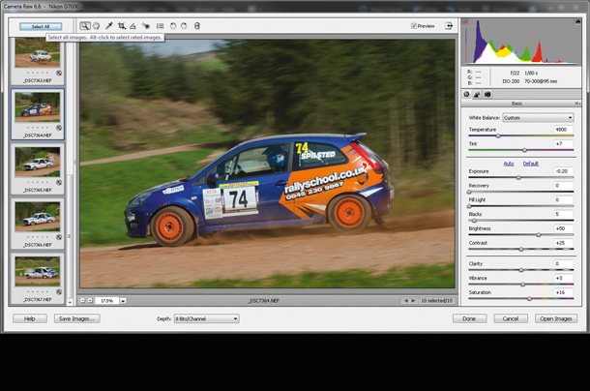This screenshot has height=391, width=590.
Task: Click the Auto link
Action: point(509,164)
